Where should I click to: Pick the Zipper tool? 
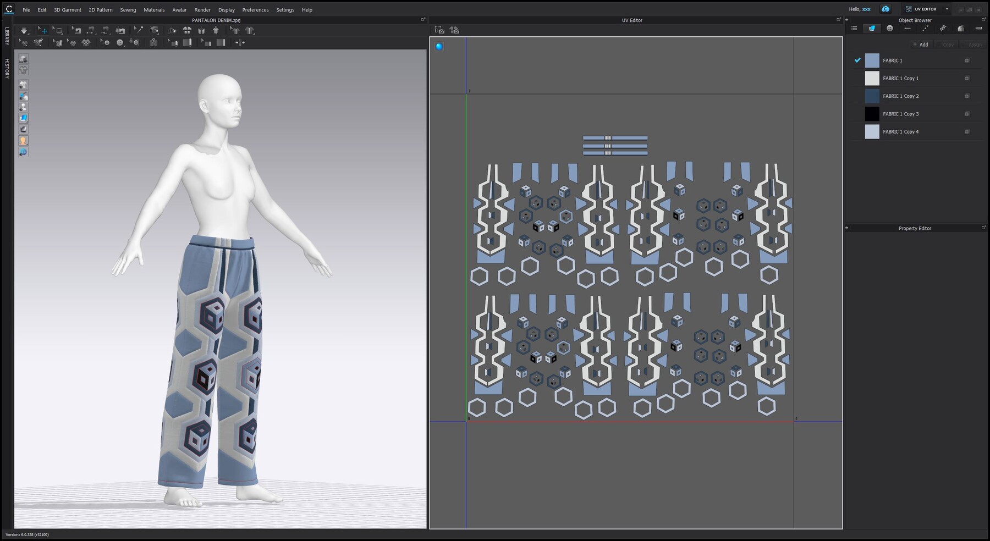(153, 42)
